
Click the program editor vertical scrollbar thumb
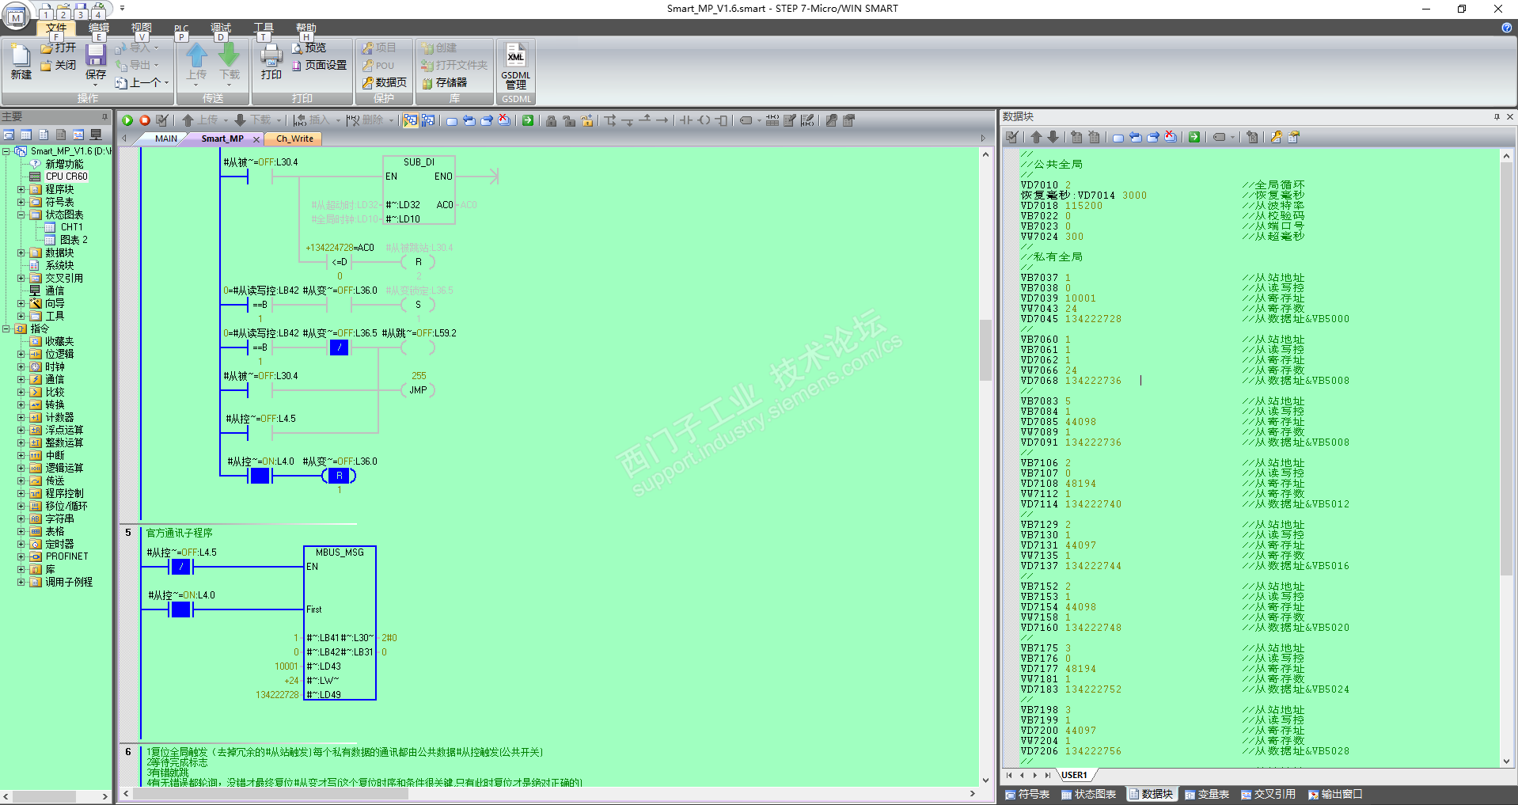985,350
